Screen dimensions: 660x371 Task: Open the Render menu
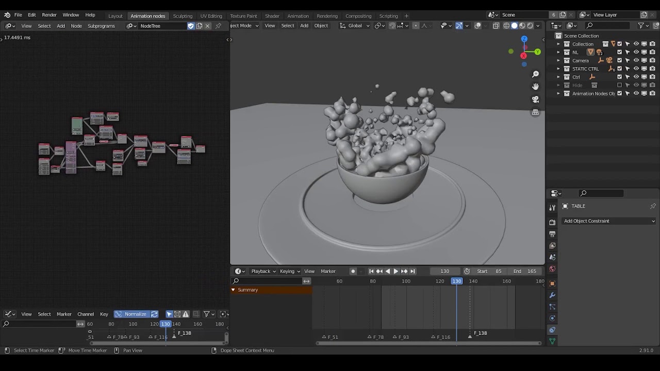[49, 15]
